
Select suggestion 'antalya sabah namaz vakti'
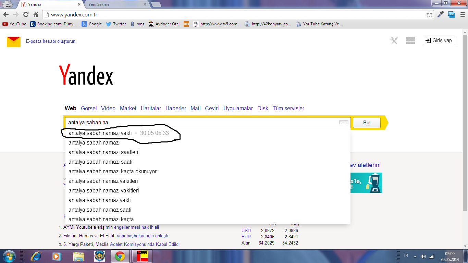pos(208,200)
